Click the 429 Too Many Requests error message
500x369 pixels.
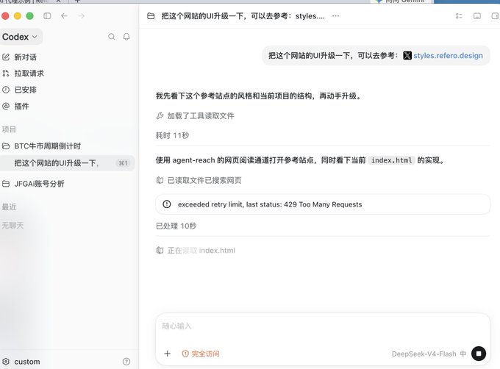[323, 204]
